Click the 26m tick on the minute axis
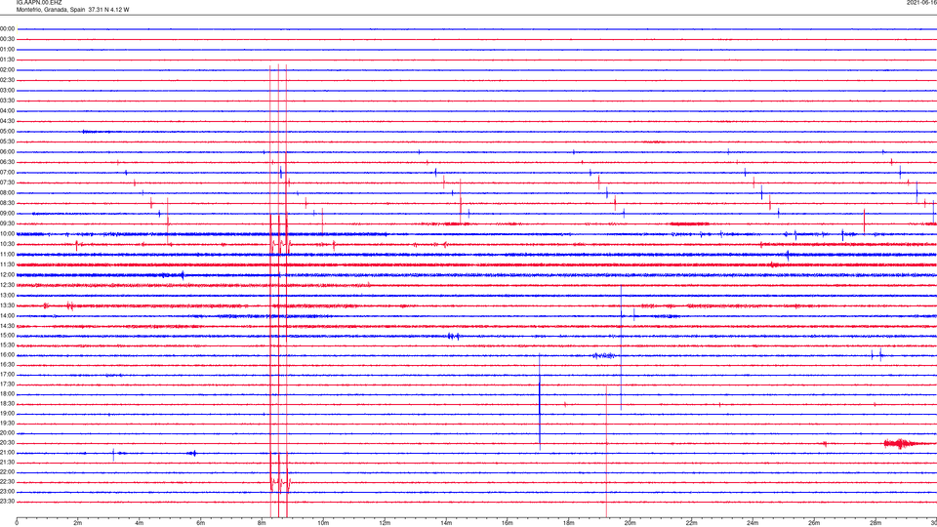Screen dimensions: 937x527 pos(814,523)
